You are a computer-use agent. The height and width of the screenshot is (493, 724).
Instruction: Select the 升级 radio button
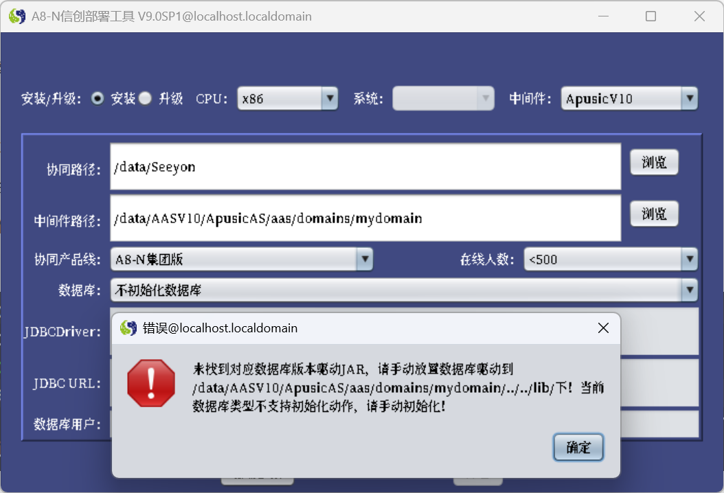click(145, 98)
